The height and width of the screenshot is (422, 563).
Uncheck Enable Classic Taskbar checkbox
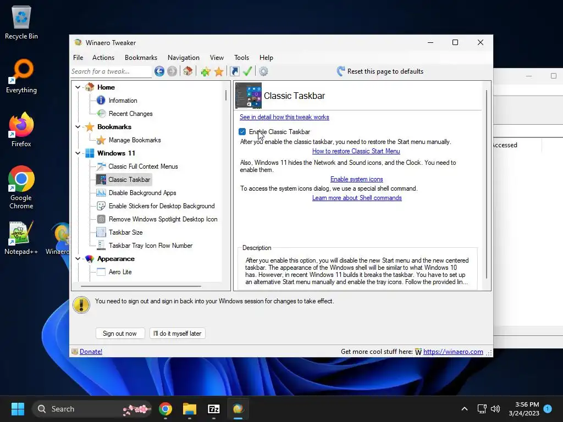(x=242, y=132)
